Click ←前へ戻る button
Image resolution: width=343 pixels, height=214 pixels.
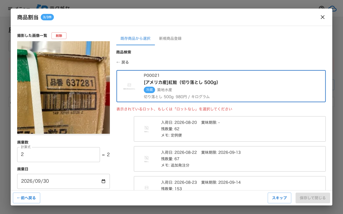click(x=27, y=198)
